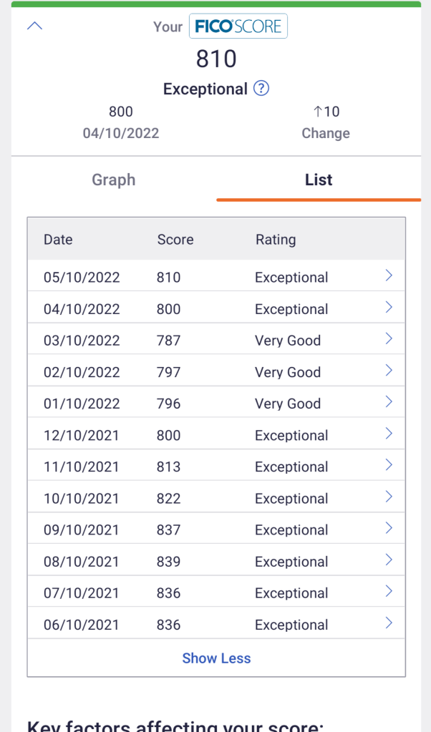Open the 11/10/2021 row arrow icon
The image size is (431, 732).
pos(389,465)
